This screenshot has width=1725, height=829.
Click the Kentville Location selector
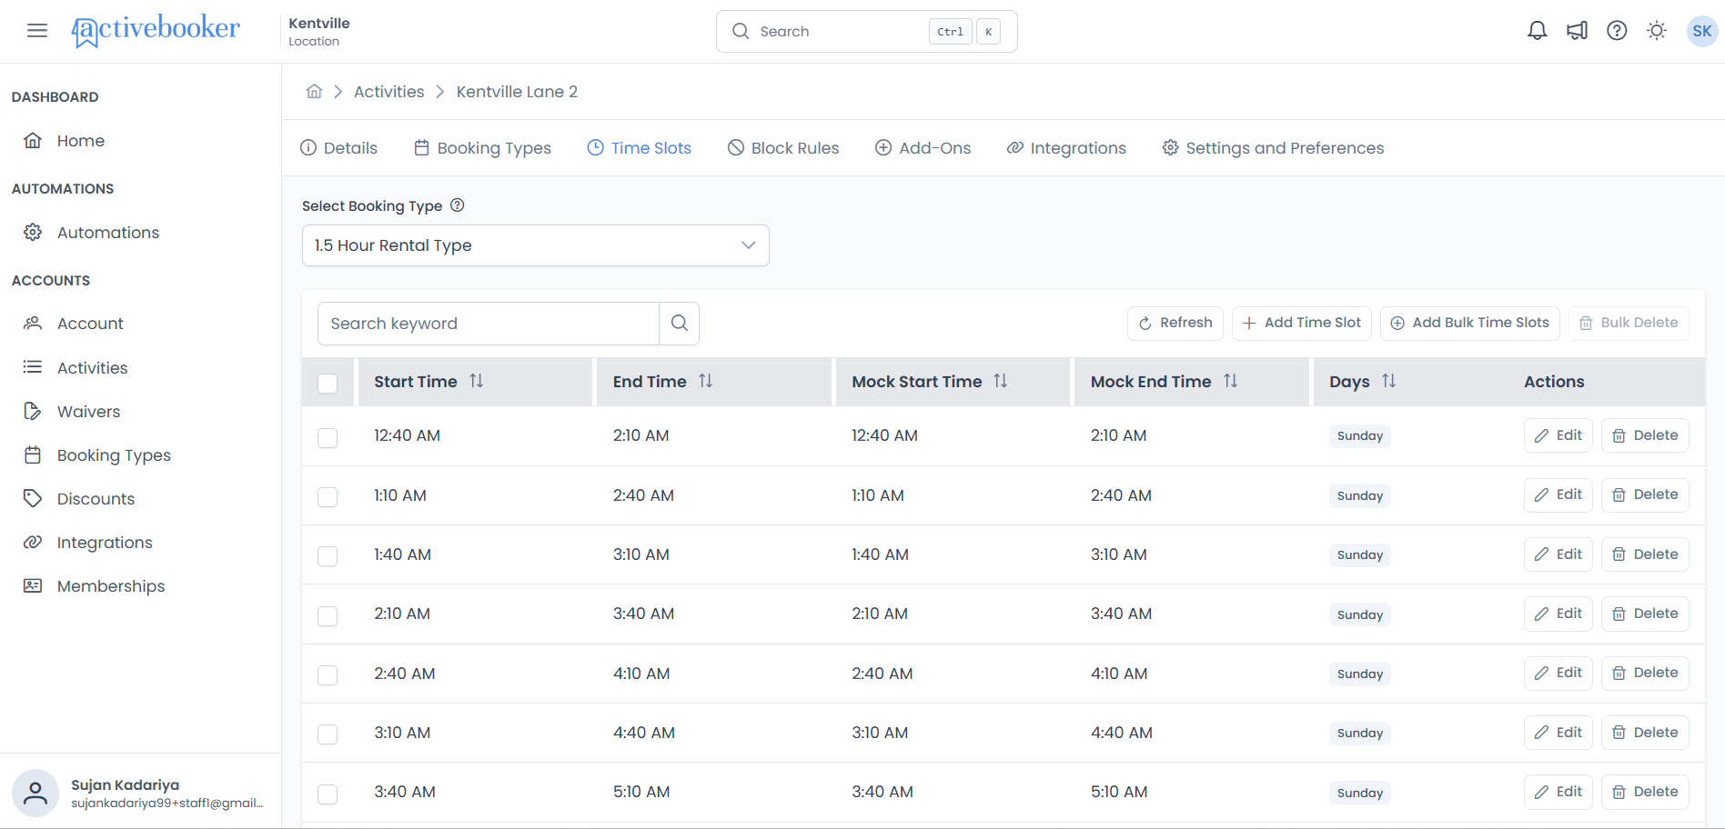pyautogui.click(x=319, y=31)
